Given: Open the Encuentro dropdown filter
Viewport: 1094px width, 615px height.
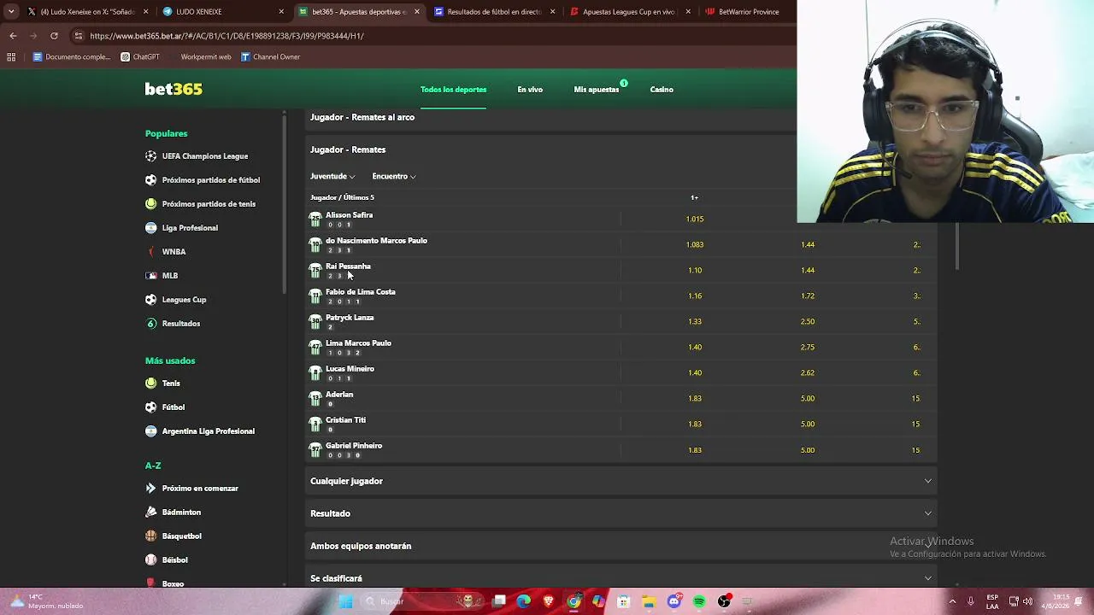Looking at the screenshot, I should point(394,177).
